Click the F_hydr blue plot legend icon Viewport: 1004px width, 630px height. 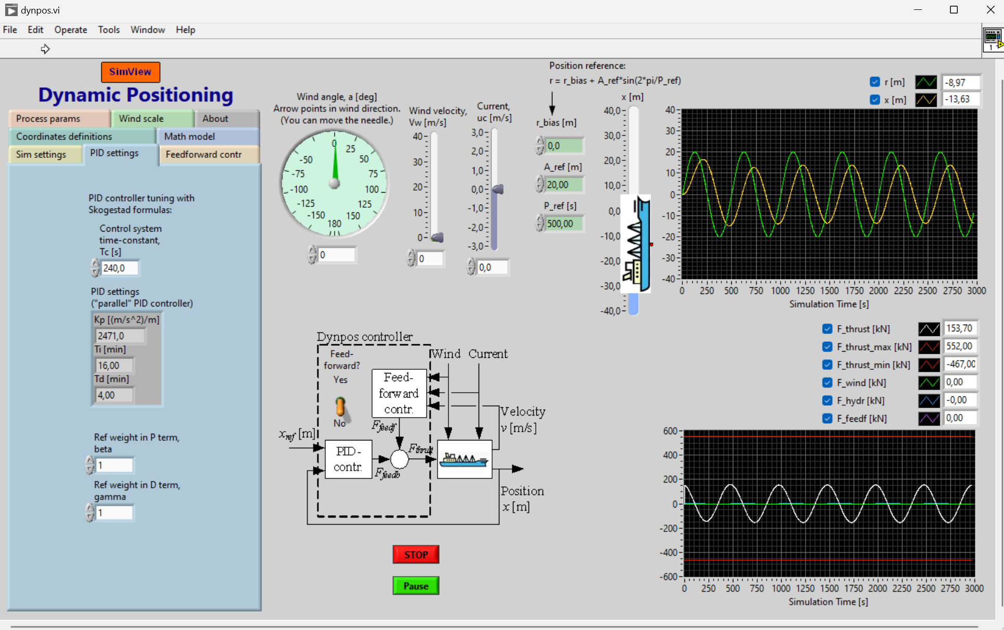[x=929, y=400]
